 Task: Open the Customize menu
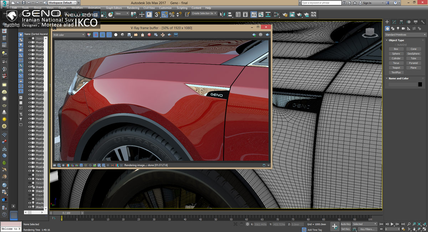(x=165, y=8)
